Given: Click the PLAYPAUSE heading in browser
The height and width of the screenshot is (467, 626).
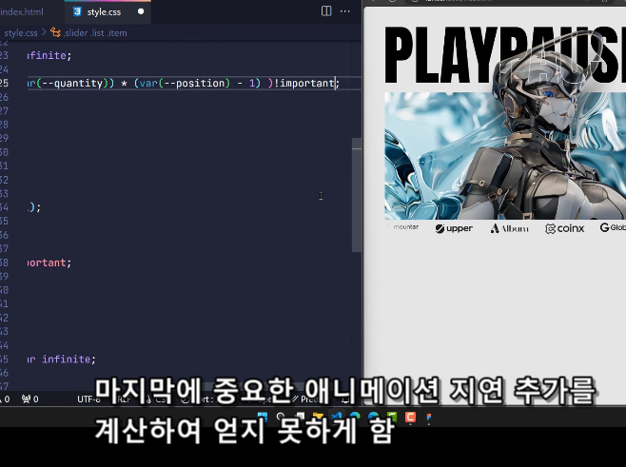Looking at the screenshot, I should 505,54.
